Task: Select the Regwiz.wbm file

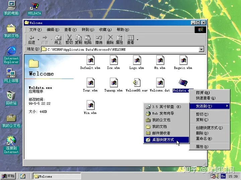Action: tap(183, 62)
